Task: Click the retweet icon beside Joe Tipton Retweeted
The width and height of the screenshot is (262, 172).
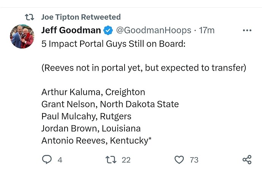Action: (x=29, y=17)
